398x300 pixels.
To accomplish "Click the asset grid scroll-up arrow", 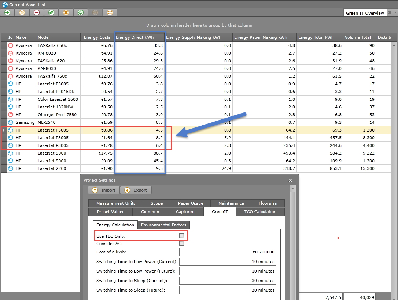I will [x=394, y=45].
